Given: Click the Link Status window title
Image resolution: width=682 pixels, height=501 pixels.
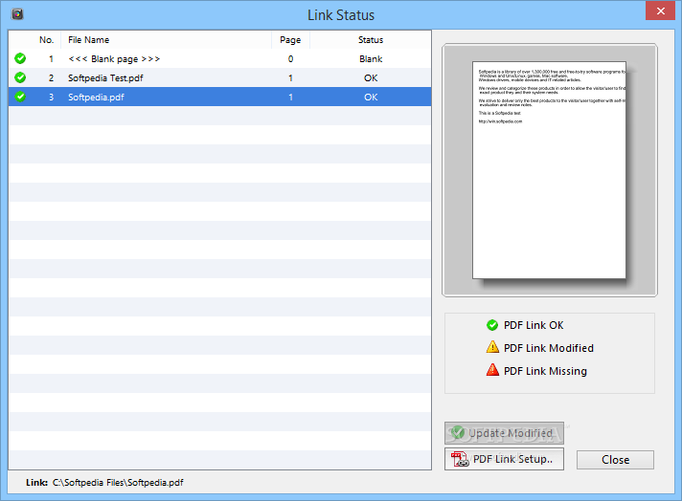Looking at the screenshot, I should (341, 15).
